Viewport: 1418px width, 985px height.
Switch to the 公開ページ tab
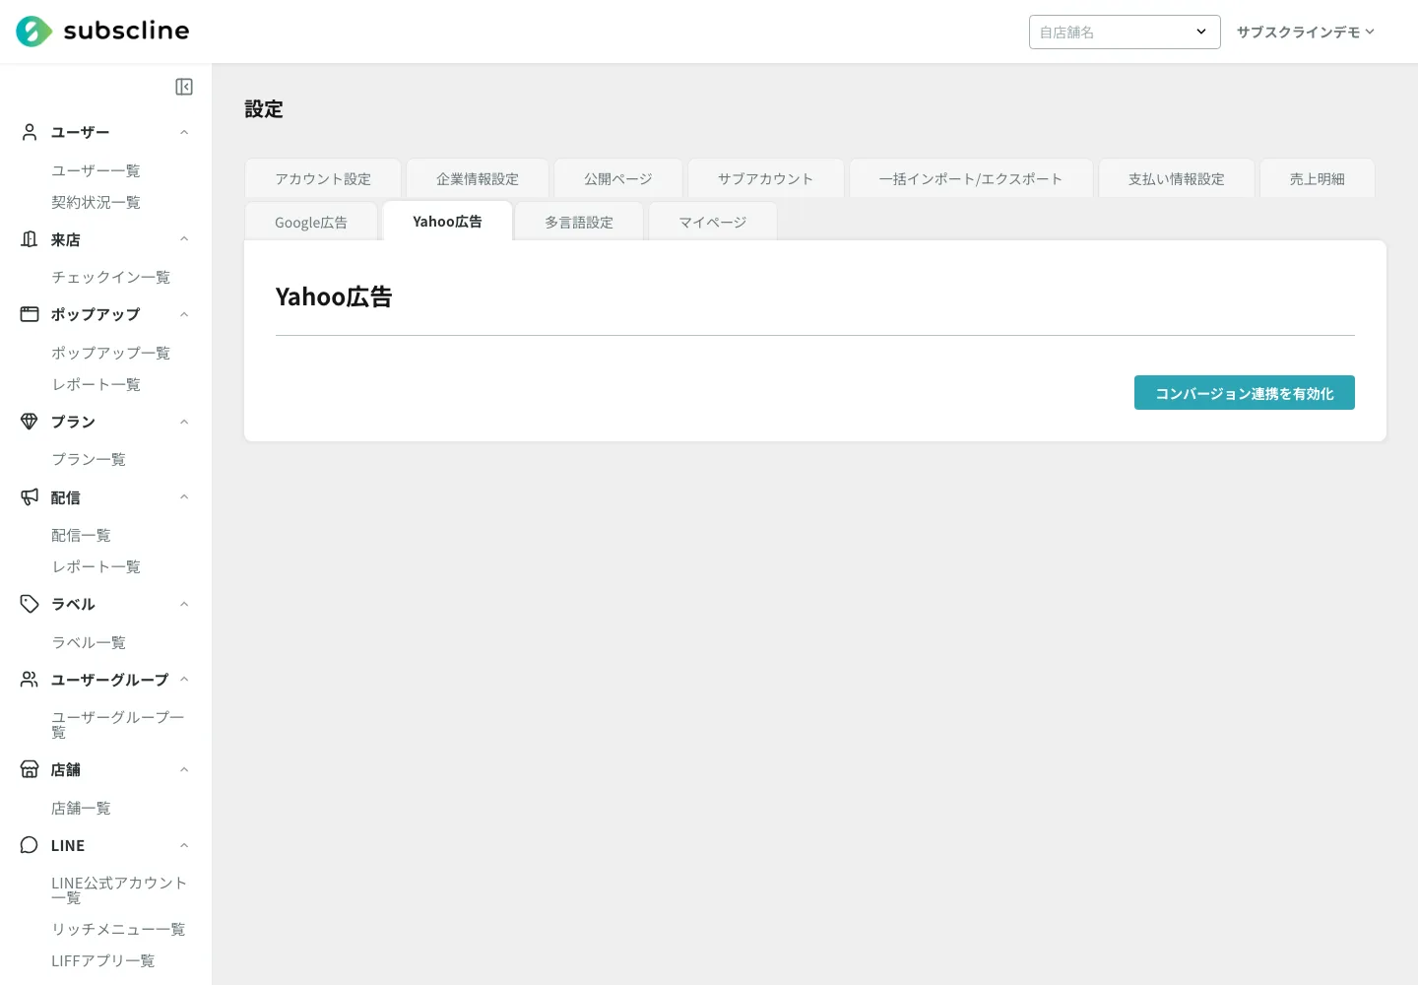(618, 178)
